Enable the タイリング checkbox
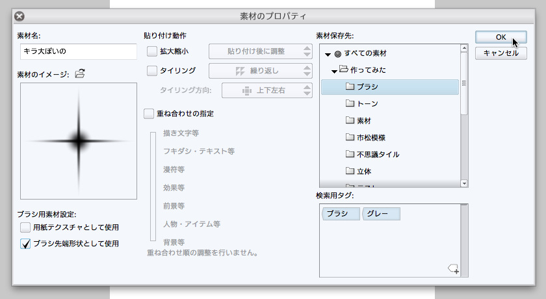Image resolution: width=546 pixels, height=299 pixels. pyautogui.click(x=152, y=70)
